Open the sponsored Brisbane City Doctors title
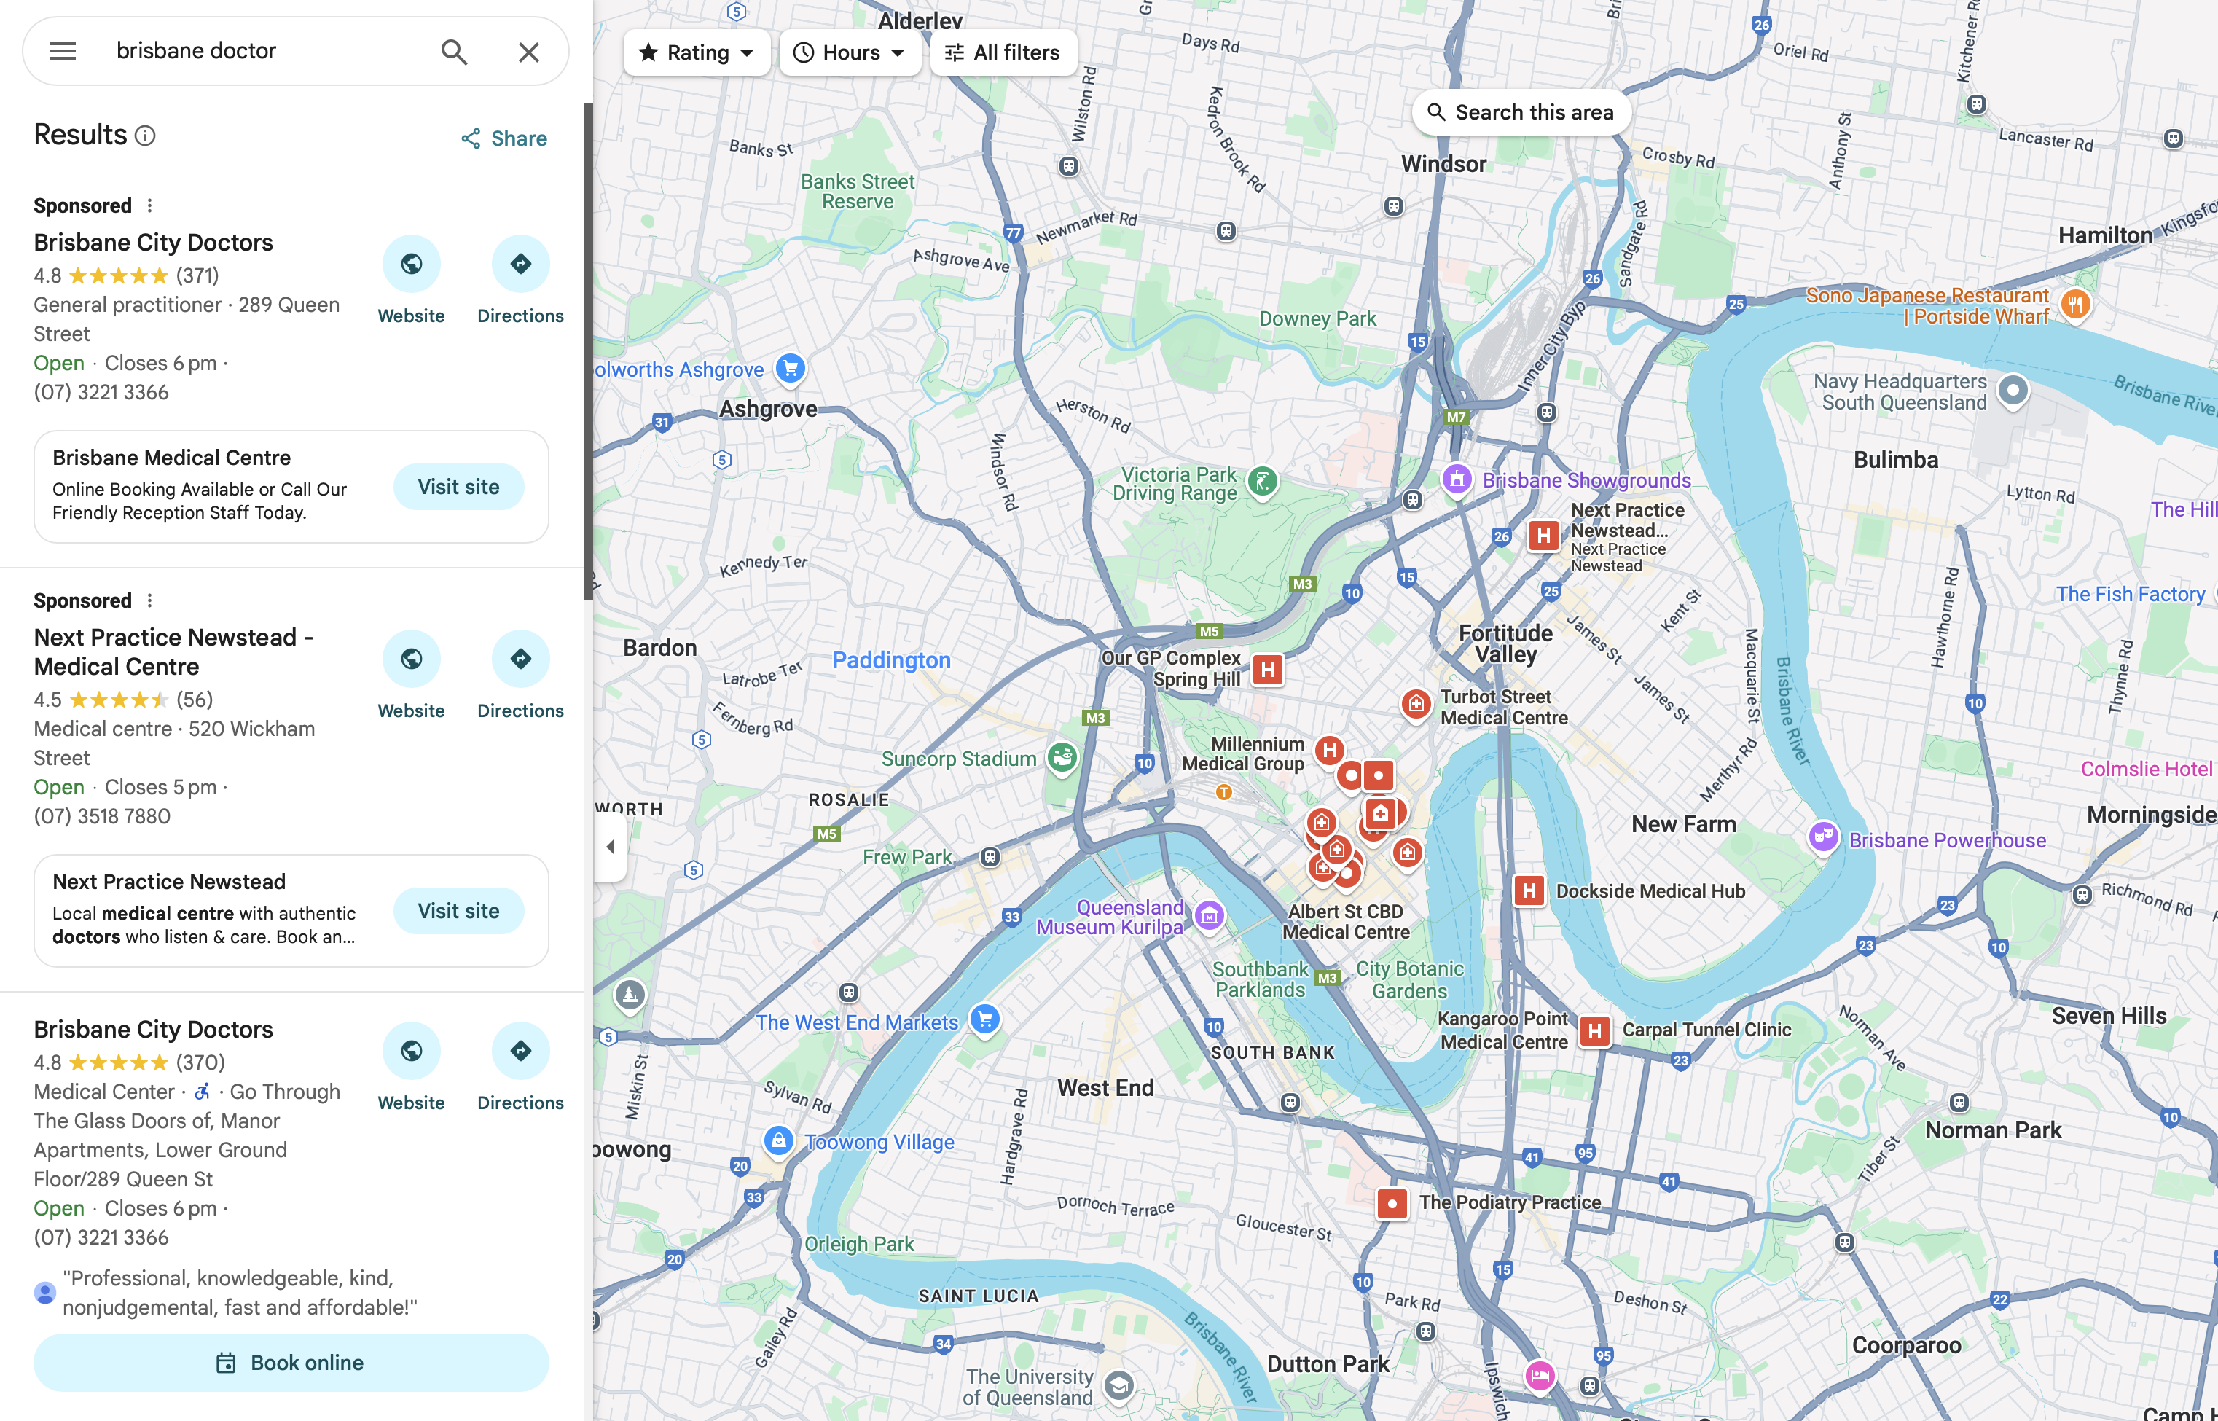This screenshot has height=1421, width=2218. (x=153, y=243)
